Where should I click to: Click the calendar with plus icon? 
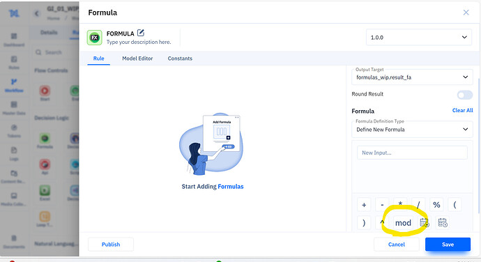(425, 223)
